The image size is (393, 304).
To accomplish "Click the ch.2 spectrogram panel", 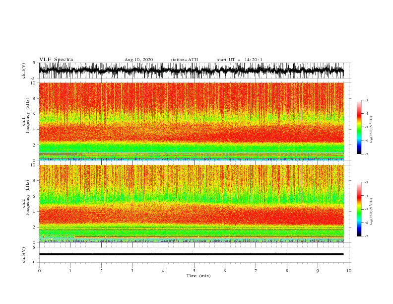I will (x=191, y=204).
